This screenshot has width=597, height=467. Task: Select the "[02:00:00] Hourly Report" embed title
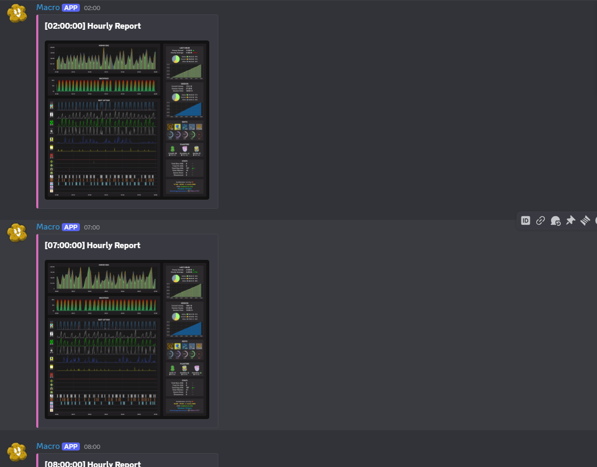93,26
